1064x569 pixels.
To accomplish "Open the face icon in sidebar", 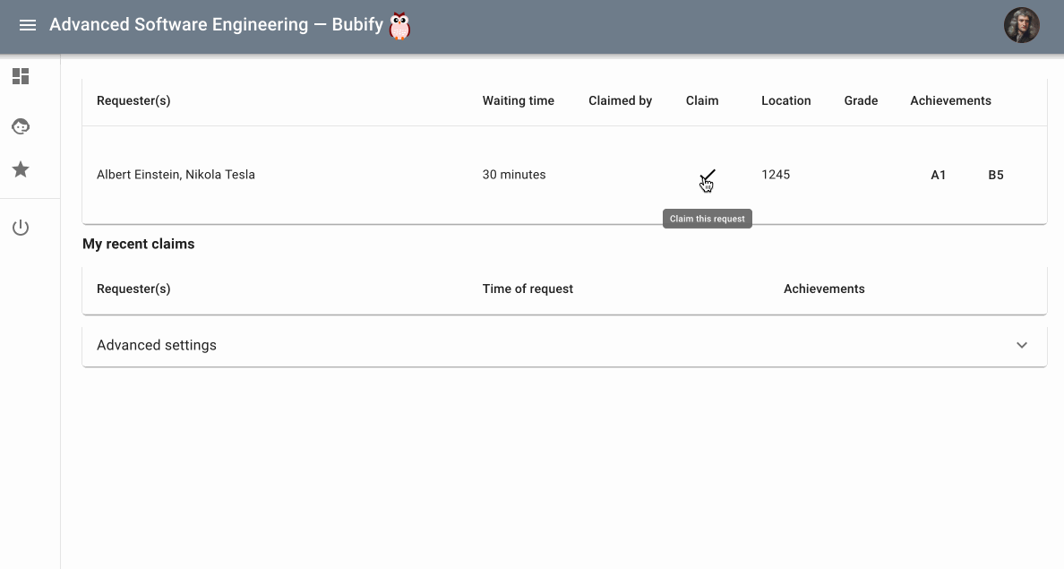I will [21, 126].
